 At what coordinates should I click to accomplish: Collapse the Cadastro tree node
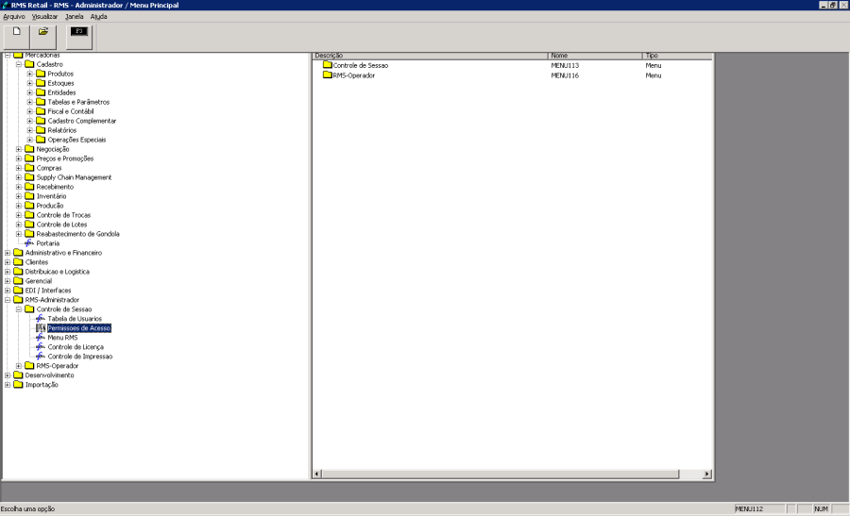click(x=19, y=64)
